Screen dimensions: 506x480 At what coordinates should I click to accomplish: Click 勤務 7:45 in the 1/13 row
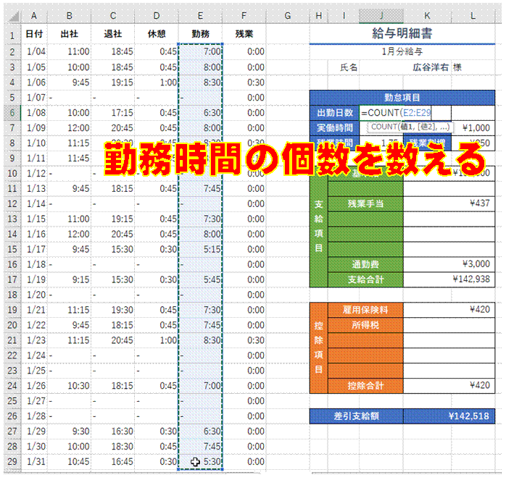(200, 188)
